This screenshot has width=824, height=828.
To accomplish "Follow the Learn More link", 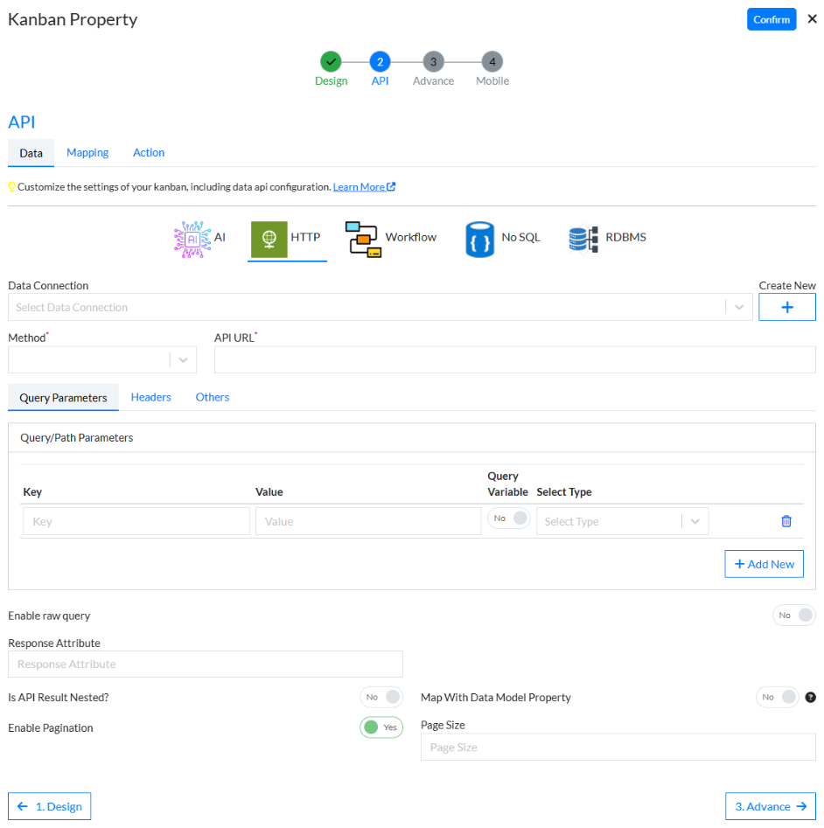I will pyautogui.click(x=364, y=187).
